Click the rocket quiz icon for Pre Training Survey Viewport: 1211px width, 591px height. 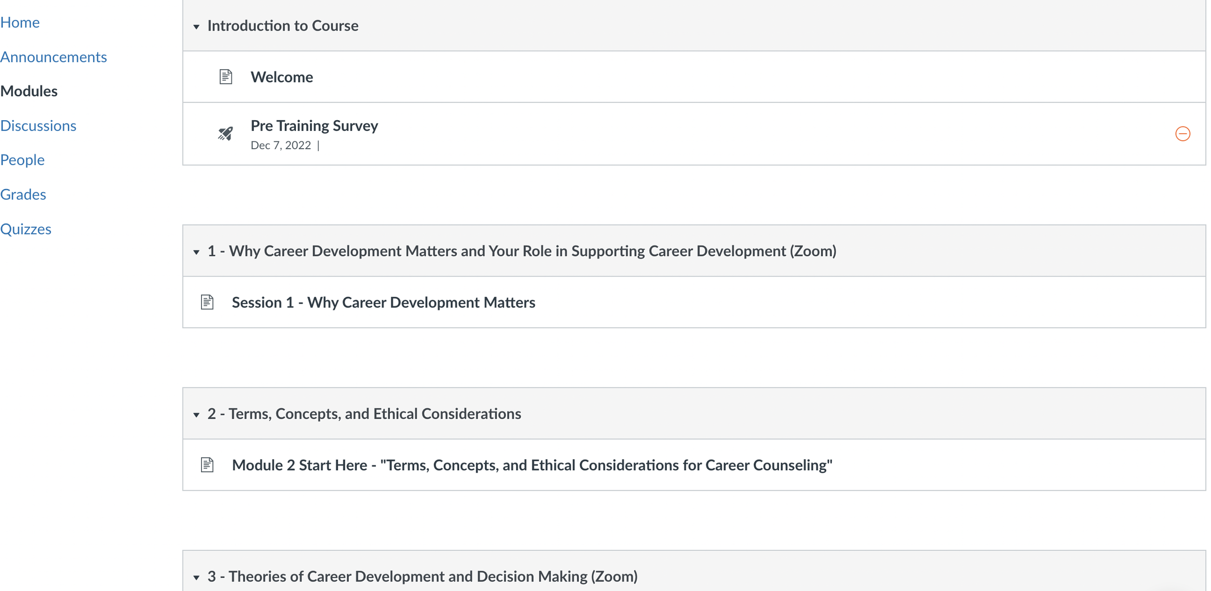click(225, 133)
